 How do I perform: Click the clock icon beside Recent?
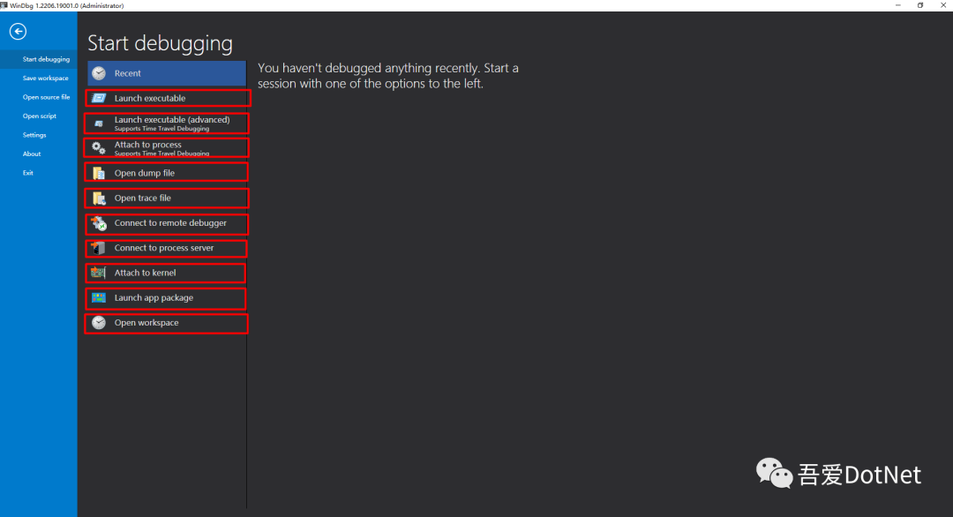tap(99, 73)
